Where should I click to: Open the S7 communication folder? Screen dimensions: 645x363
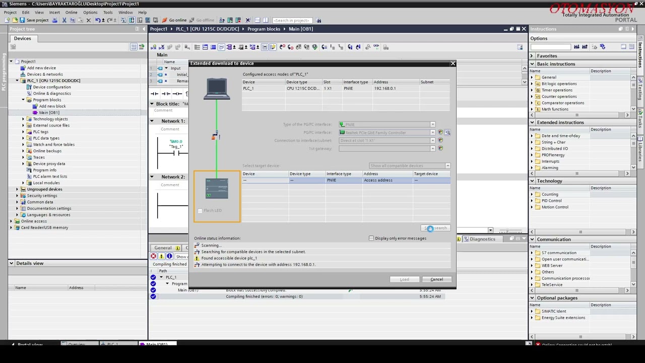coord(559,253)
